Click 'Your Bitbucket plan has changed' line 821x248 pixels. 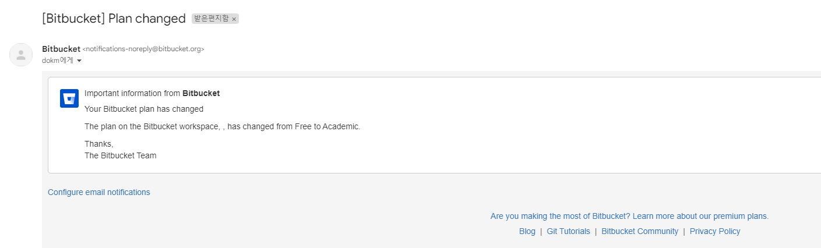click(x=144, y=109)
